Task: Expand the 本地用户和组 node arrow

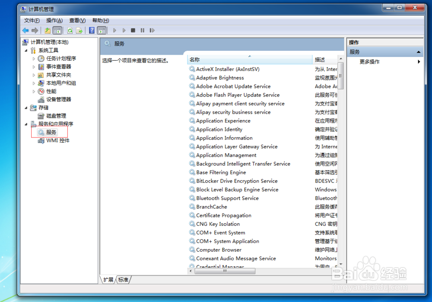Action: [x=34, y=83]
